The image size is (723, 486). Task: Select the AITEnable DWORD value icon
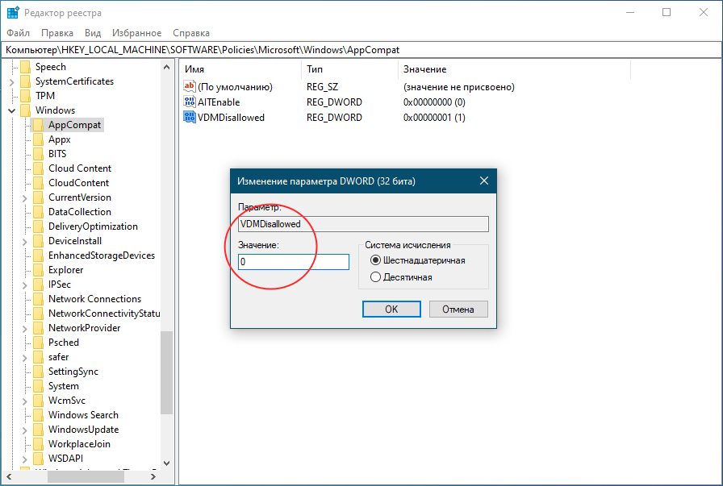point(190,102)
